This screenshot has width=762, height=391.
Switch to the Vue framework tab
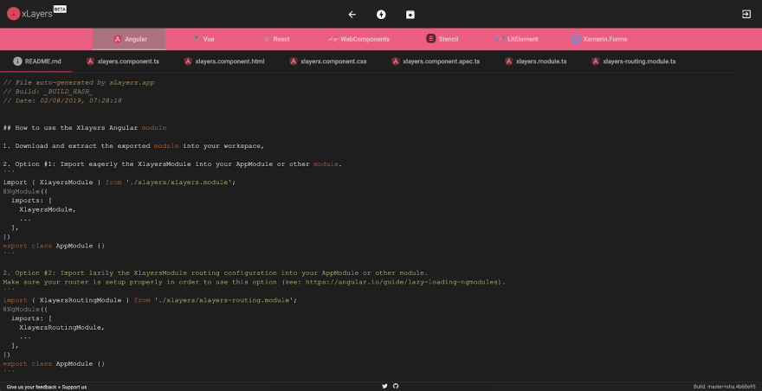pyautogui.click(x=203, y=39)
